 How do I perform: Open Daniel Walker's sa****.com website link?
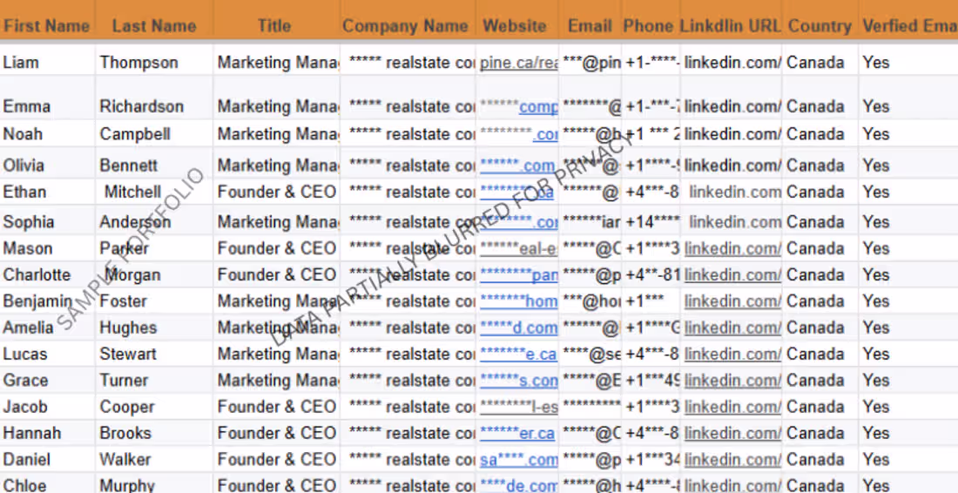click(519, 459)
